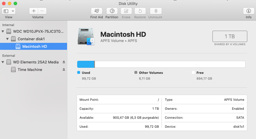Click '900,47 GB (6,3 GB purgeable)' value
Screen dimensions: 256x139
(136, 118)
